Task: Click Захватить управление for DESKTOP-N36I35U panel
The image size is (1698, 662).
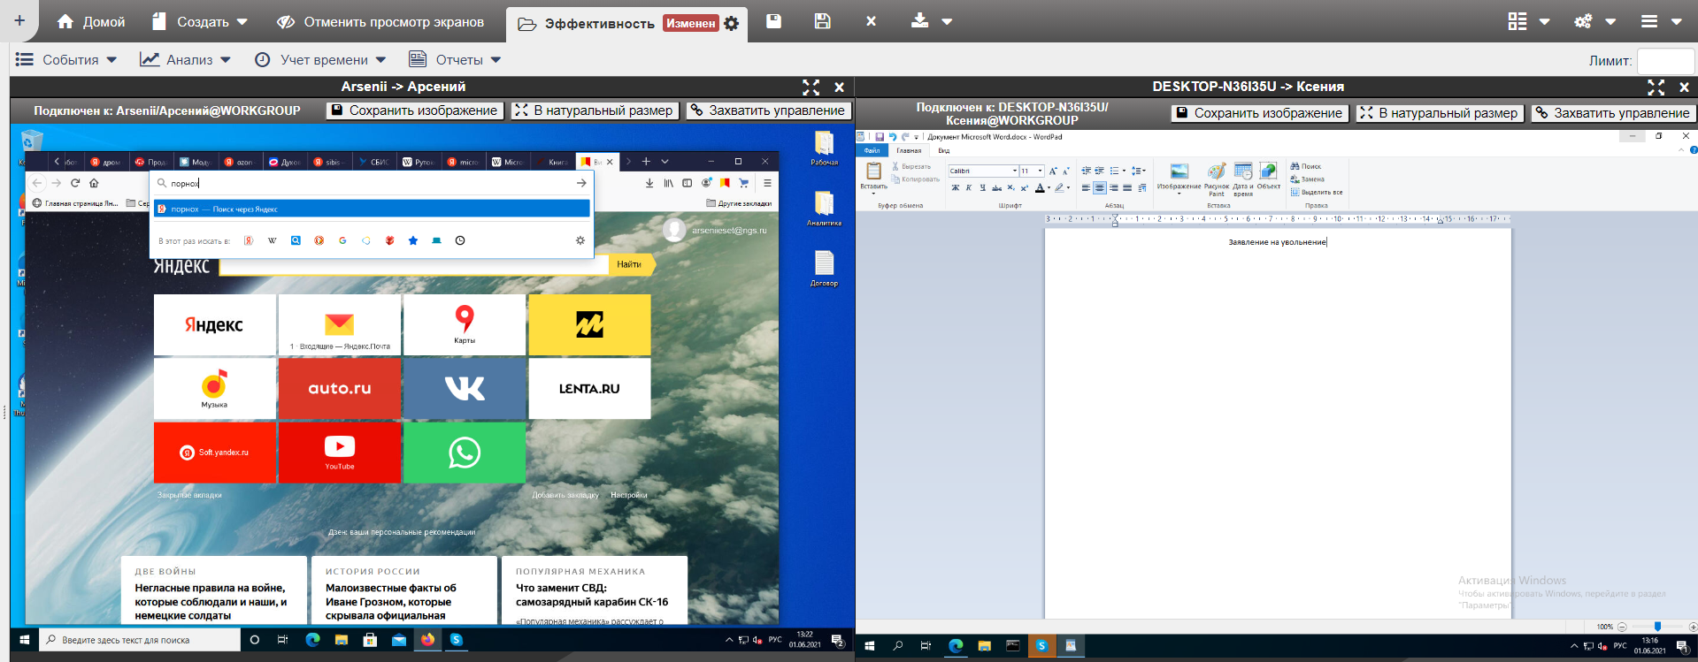Action: 1613,113
